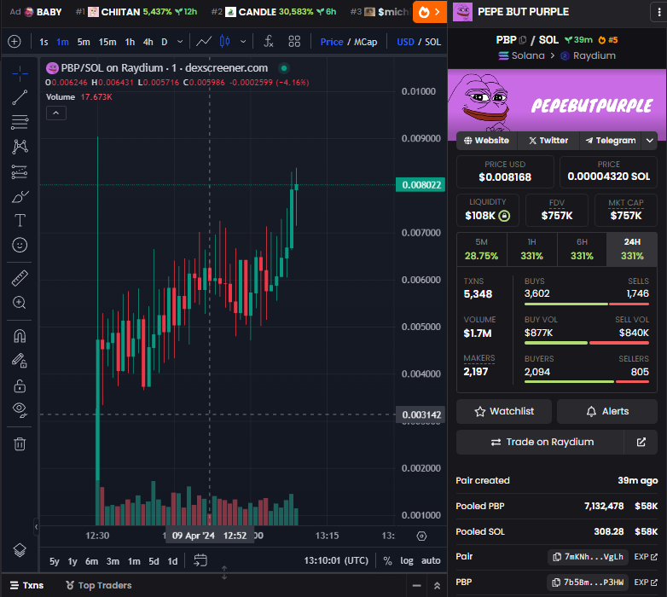Collapse the chart legend chevron
Viewport: 667px width, 597px height.
(x=56, y=113)
